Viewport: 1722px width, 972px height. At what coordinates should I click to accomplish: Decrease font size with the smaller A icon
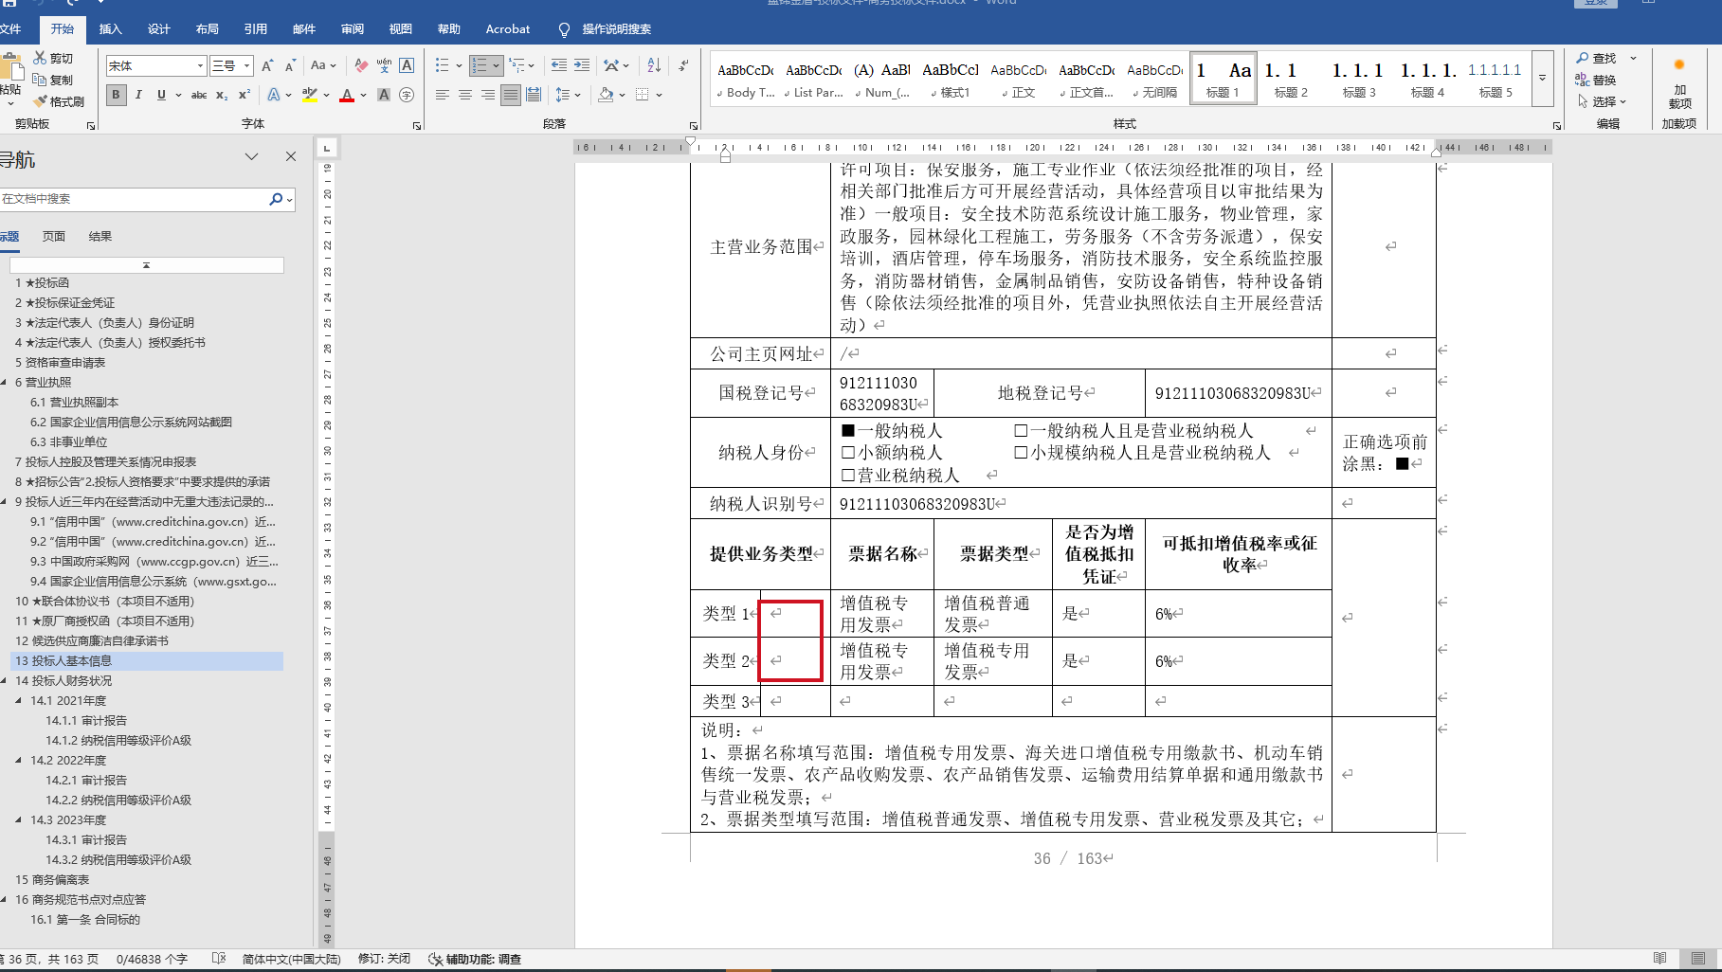click(290, 65)
